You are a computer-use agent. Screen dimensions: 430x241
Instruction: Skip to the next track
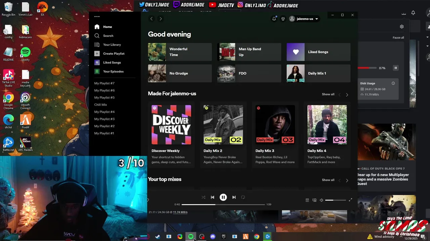coord(234,197)
